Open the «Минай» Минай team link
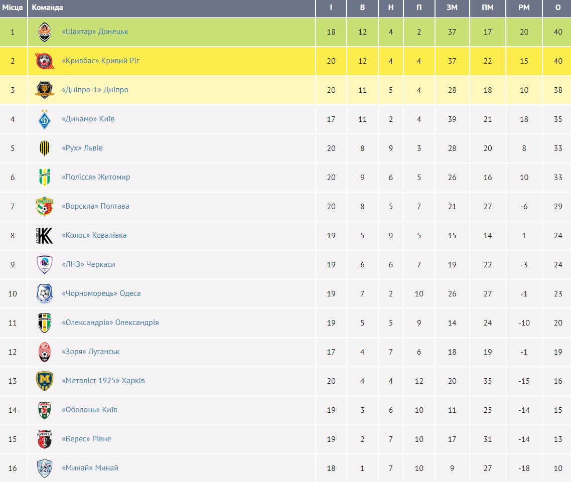 (x=90, y=468)
